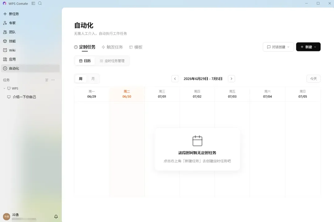Select the 周六 07/04 column header

(267, 94)
